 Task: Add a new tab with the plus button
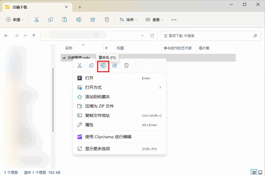point(80,7)
